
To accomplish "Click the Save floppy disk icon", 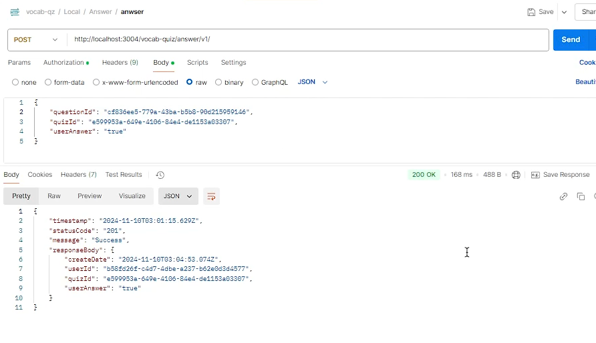I will pos(531,12).
